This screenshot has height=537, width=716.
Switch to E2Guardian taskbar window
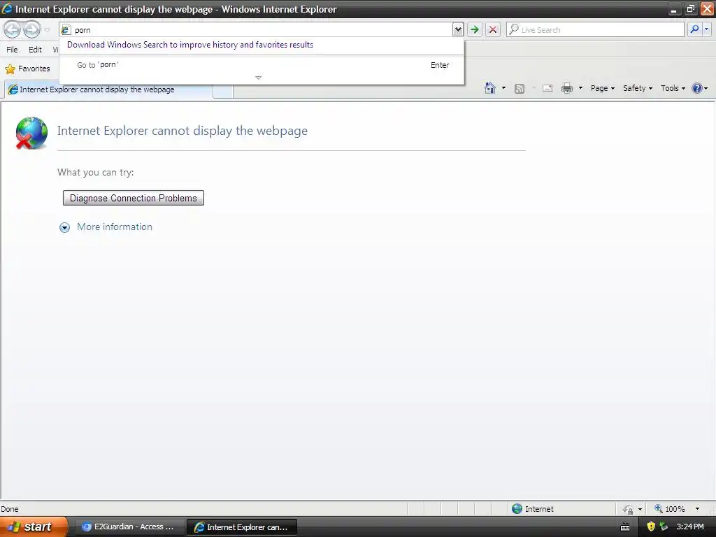(x=129, y=527)
